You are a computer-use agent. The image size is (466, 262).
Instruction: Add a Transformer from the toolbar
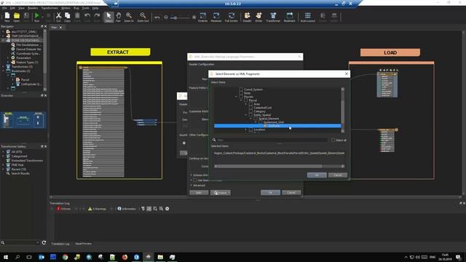pos(273,17)
